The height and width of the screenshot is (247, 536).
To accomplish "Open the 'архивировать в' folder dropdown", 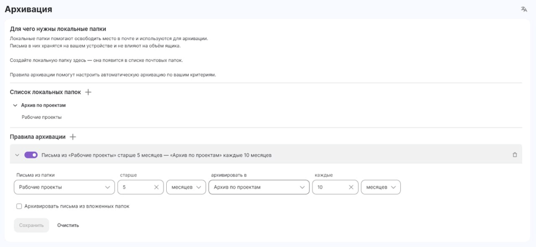I will pos(259,187).
